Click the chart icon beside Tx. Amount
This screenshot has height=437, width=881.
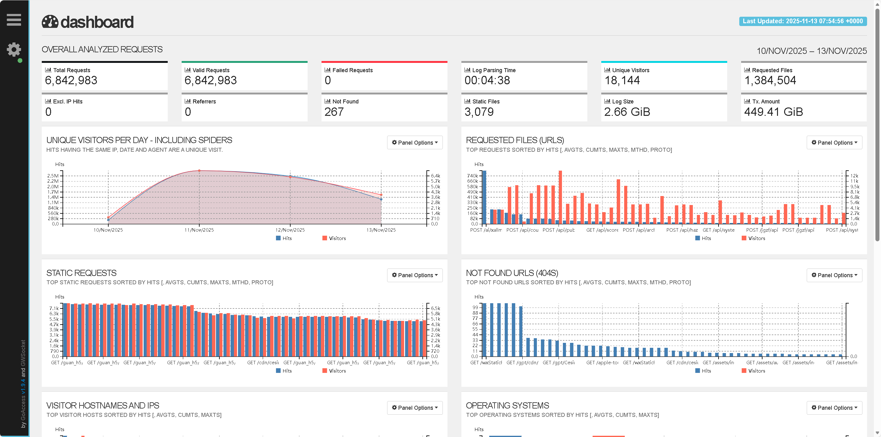click(747, 101)
